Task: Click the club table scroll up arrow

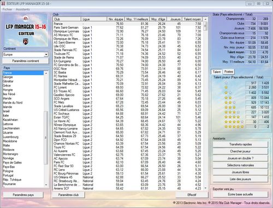Action: pyautogui.click(x=205, y=19)
